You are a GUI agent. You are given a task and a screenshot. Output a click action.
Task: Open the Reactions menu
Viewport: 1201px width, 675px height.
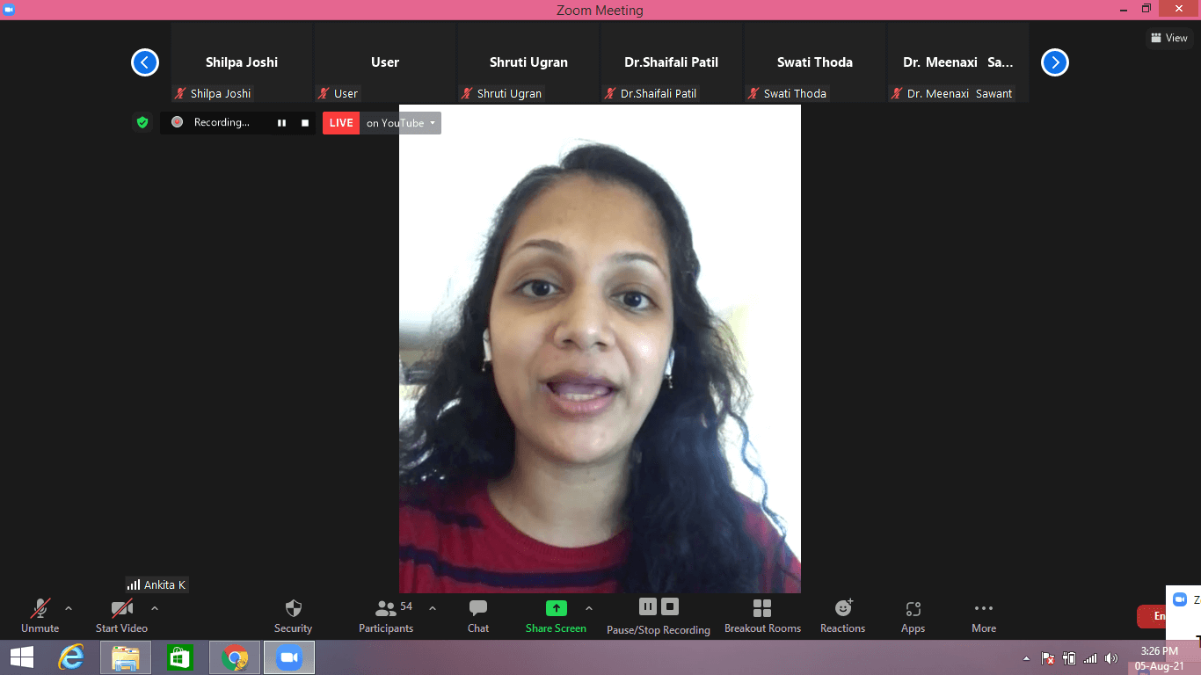pyautogui.click(x=842, y=615)
